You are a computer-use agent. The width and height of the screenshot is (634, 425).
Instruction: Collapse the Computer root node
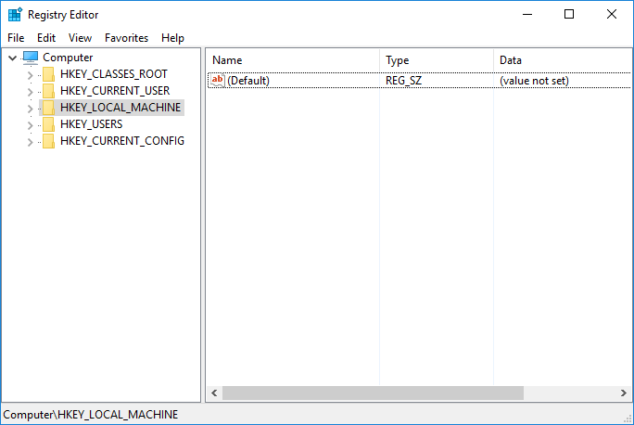[13, 58]
